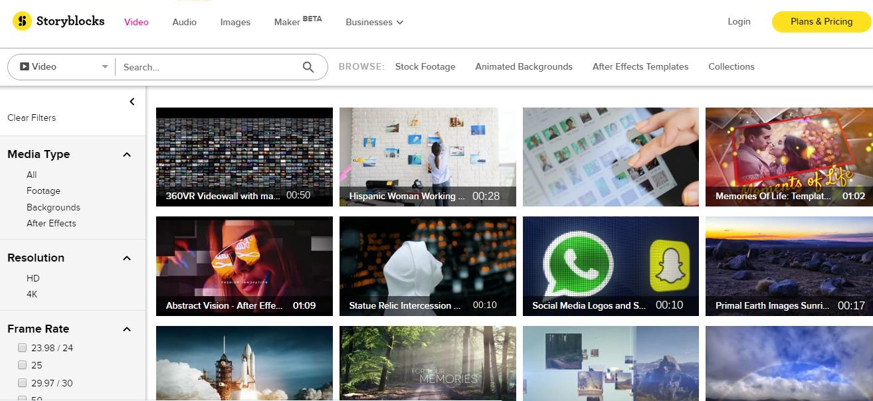Viewport: 873px width, 401px height.
Task: Switch to the Audio tab
Action: click(184, 22)
